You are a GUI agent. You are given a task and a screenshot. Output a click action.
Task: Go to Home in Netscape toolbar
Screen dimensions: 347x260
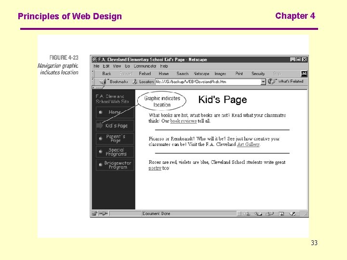click(x=163, y=74)
